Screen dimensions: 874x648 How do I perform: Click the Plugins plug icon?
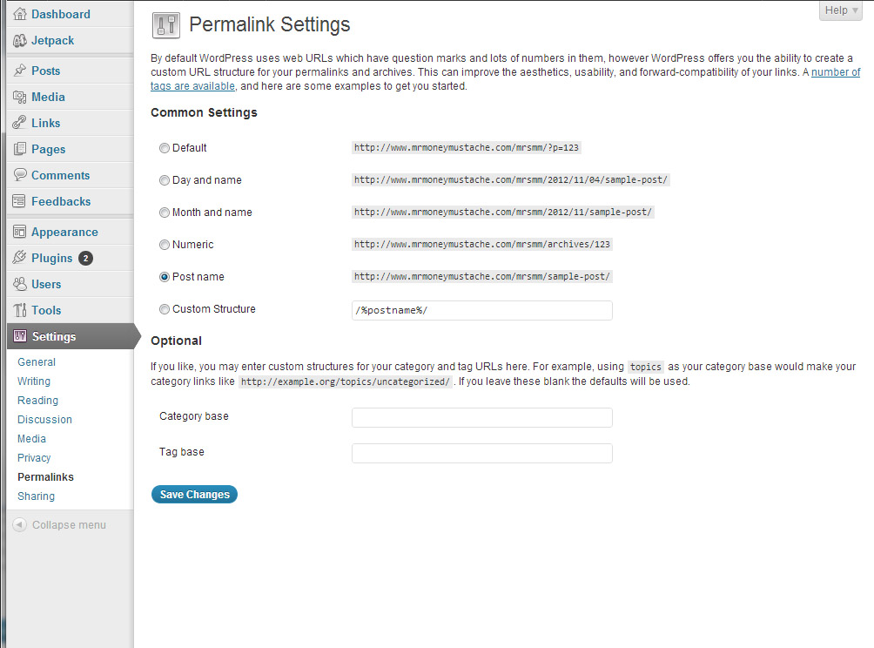click(20, 258)
